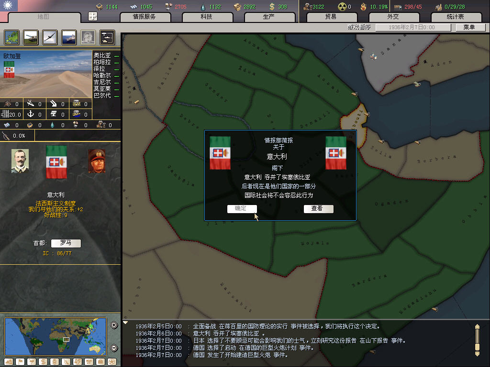Screen dimensions: 490x367
Task: Select the weather map mode icon
Action: pyautogui.click(x=32, y=362)
